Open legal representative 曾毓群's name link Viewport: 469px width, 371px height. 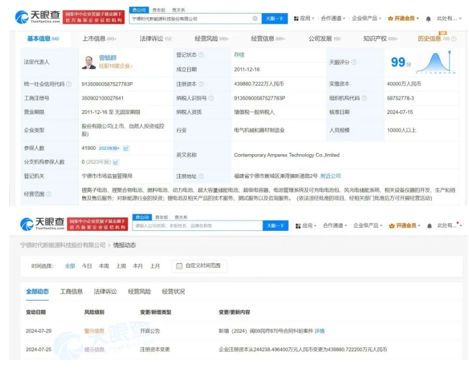tap(108, 58)
